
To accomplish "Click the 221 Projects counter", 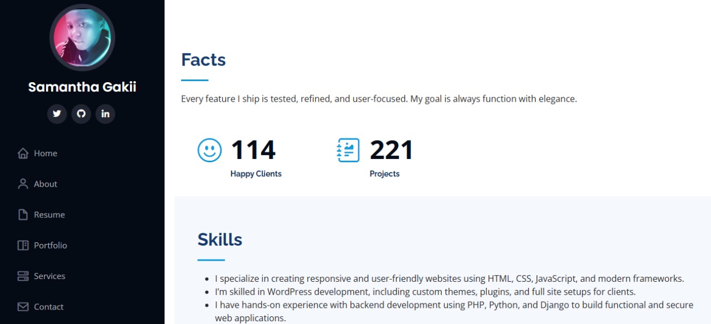I will coord(391,150).
